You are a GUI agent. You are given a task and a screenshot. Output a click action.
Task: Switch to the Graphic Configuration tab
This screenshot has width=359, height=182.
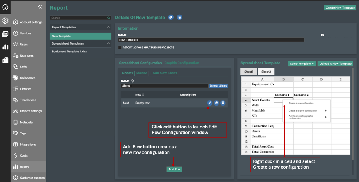[182, 63]
